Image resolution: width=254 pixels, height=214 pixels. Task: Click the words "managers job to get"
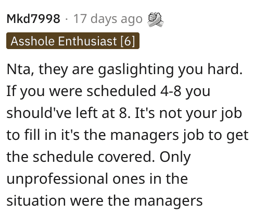pyautogui.click(x=180, y=135)
